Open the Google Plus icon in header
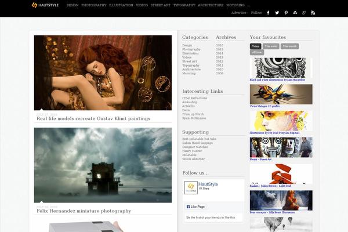The width and height of the screenshot is (348, 232). click(x=304, y=13)
